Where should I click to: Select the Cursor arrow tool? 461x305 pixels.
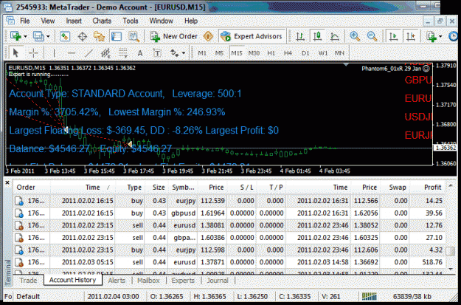pos(16,53)
